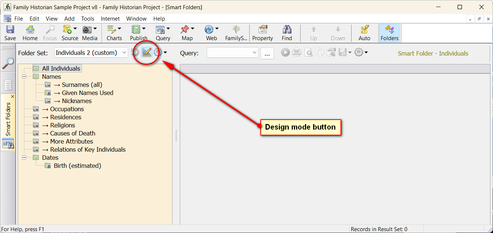
Task: Select the Birth (estimated) item
Action: 78,166
